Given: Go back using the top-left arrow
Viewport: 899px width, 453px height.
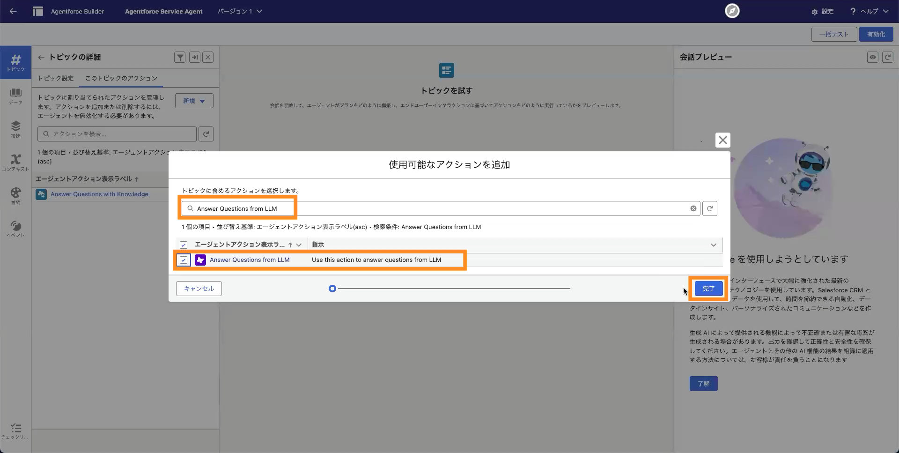Looking at the screenshot, I should 13,11.
